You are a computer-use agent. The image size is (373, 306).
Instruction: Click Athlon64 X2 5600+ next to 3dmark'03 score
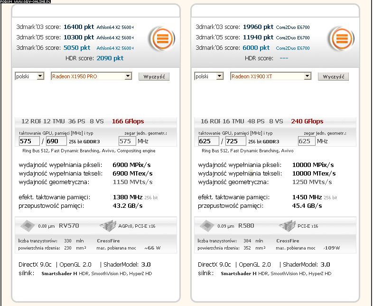115,27
